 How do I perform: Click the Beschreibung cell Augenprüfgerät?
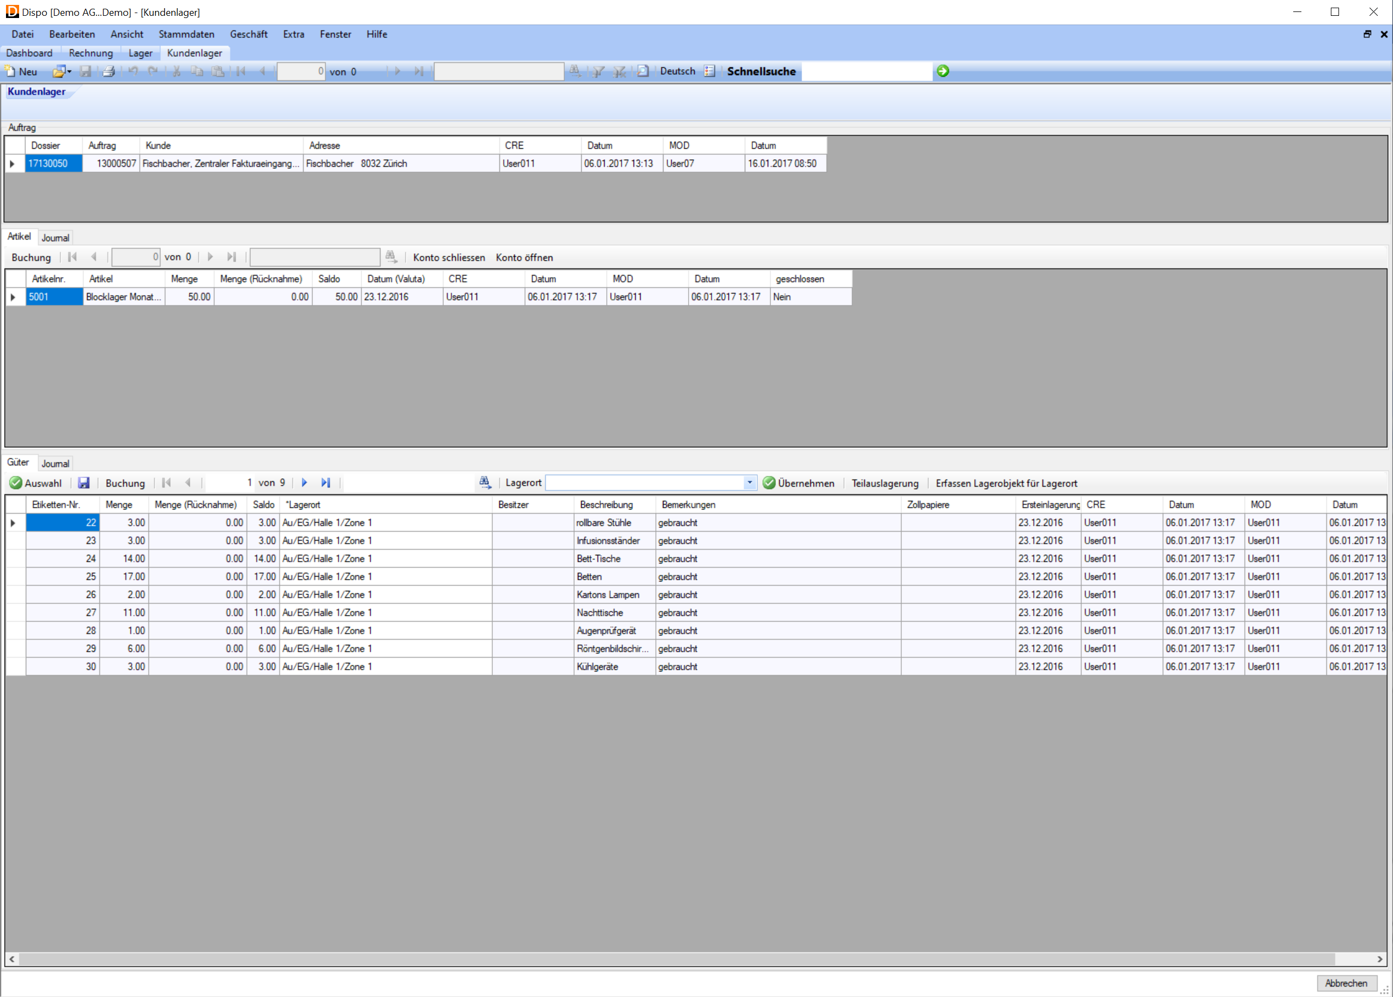click(614, 630)
